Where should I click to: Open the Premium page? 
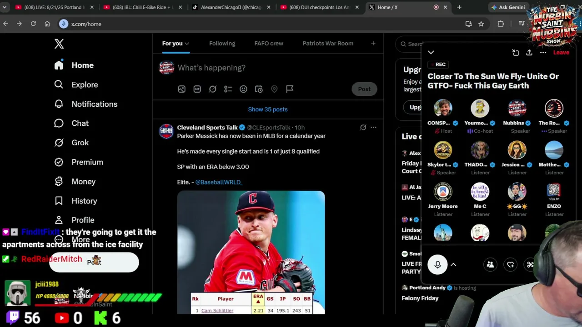(79, 162)
